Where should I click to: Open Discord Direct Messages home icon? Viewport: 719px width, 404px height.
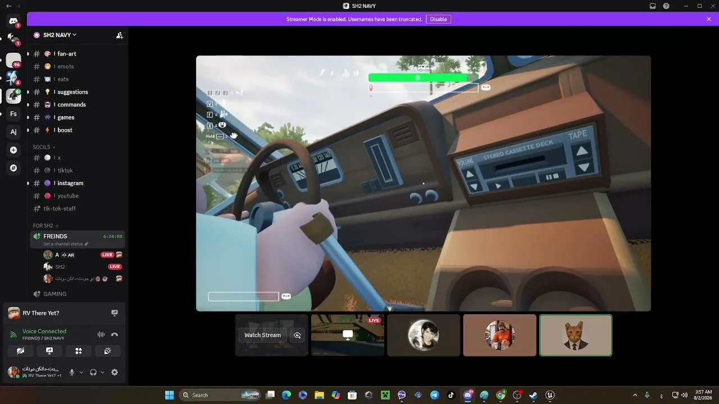pyautogui.click(x=13, y=21)
